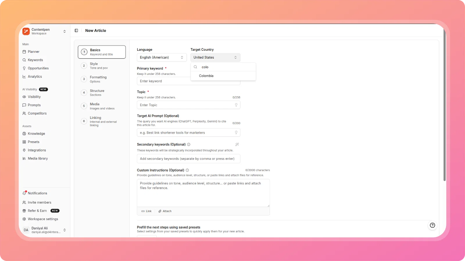
Task: Click secondary keywords magic wand icon
Action: click(x=237, y=144)
